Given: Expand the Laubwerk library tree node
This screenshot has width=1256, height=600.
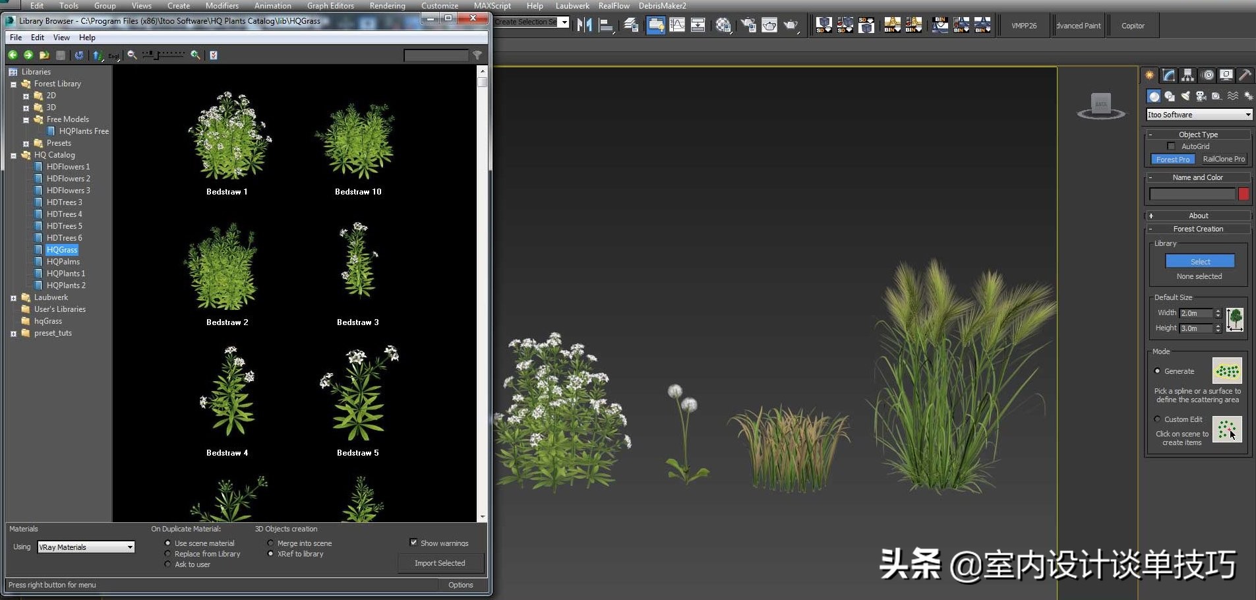Looking at the screenshot, I should (13, 298).
